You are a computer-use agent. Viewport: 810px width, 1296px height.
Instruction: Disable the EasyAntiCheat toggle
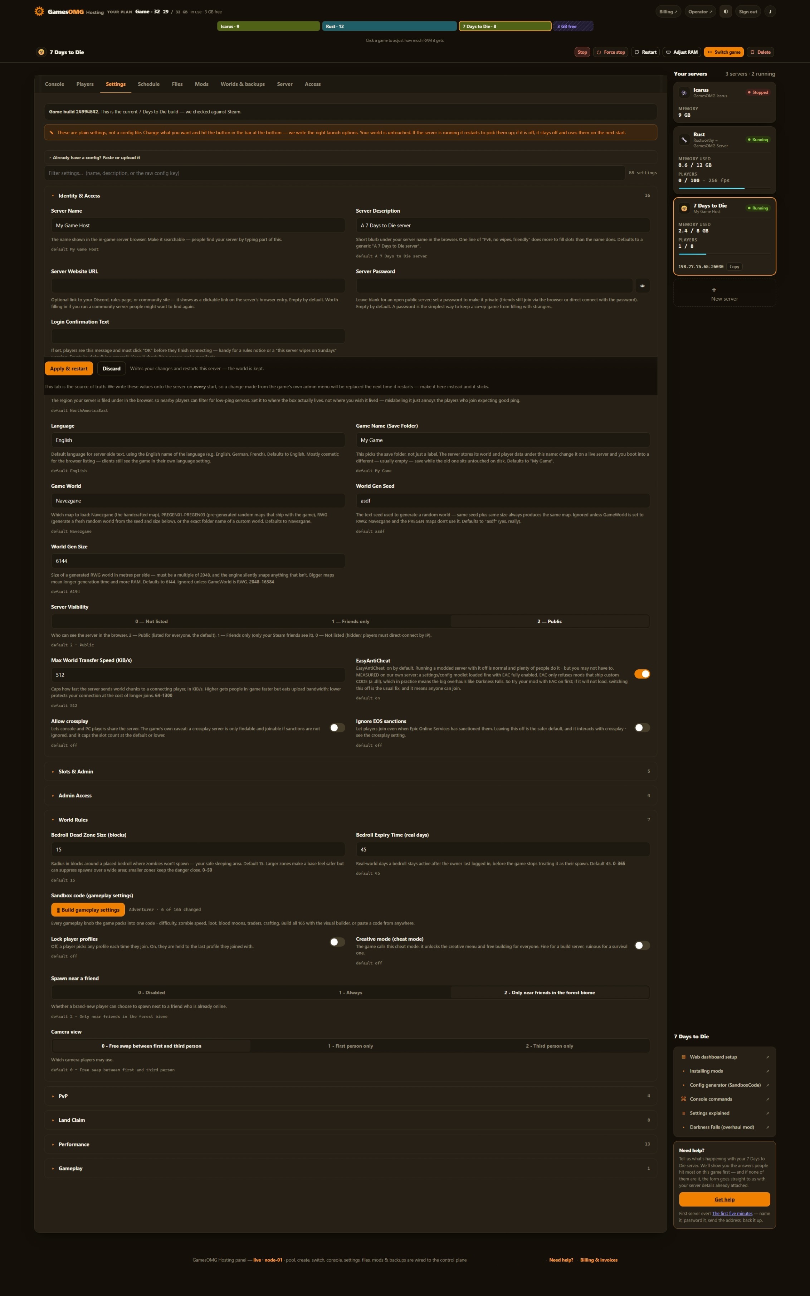click(x=642, y=674)
